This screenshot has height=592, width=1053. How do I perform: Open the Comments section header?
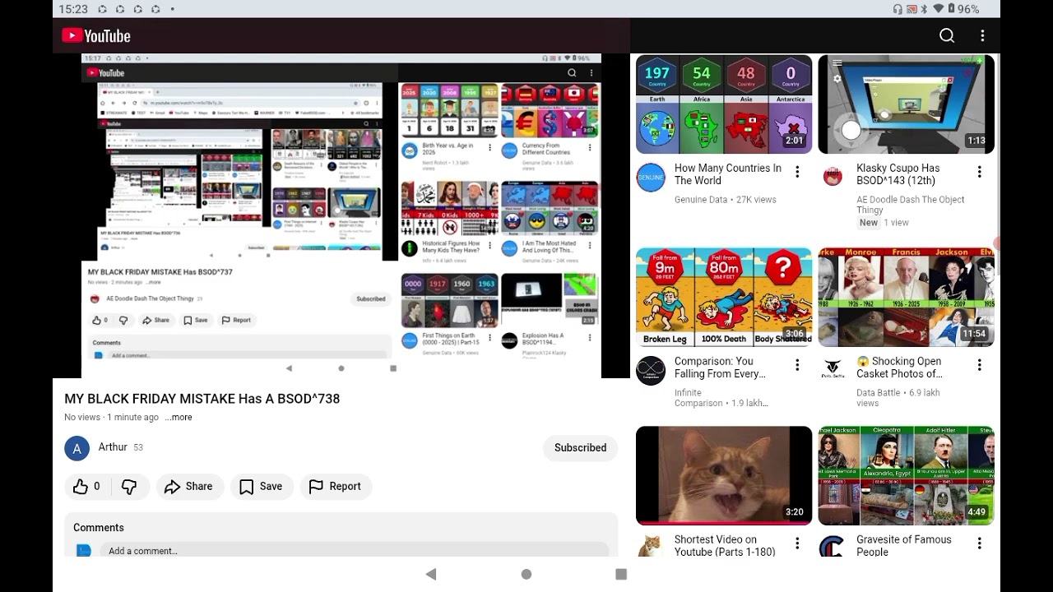pos(99,528)
